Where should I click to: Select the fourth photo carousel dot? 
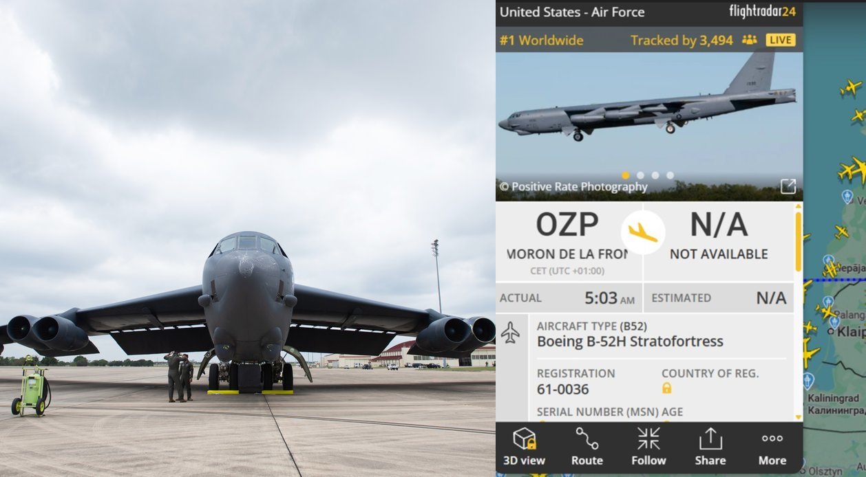670,175
